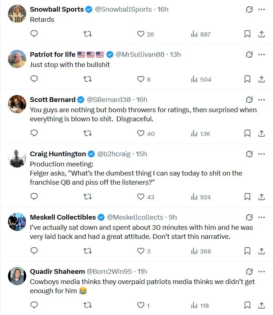The width and height of the screenshot is (273, 315).
Task: Click Scott Bernard's profile avatar
Action: coord(17,104)
